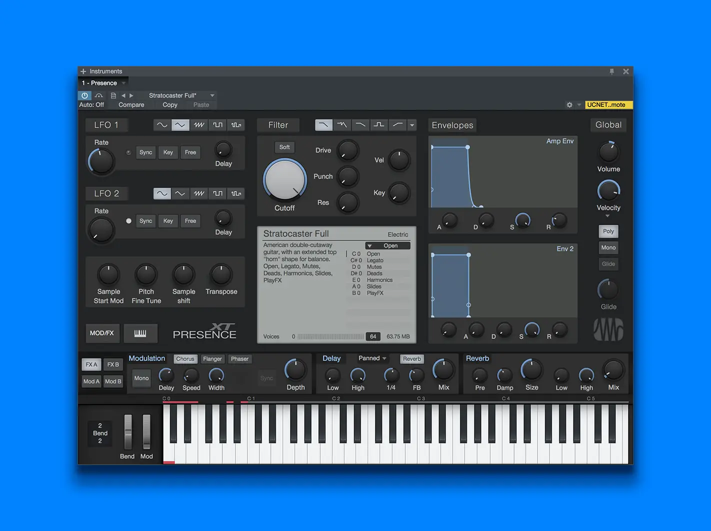Open the filter type dropdown arrow
Viewport: 711px width, 531px height.
pos(412,125)
